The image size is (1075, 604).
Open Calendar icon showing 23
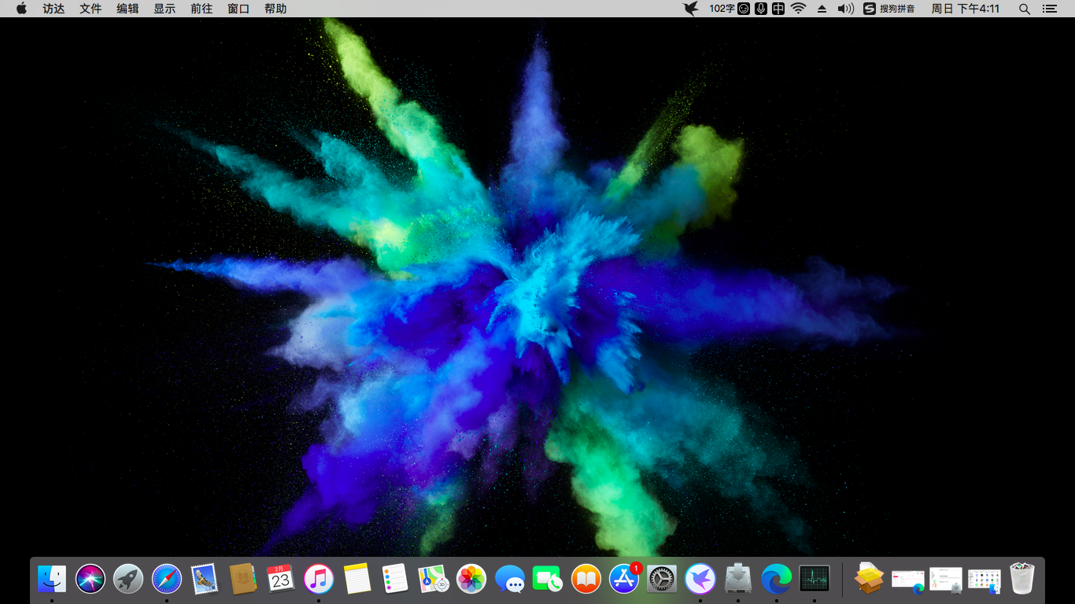point(281,580)
